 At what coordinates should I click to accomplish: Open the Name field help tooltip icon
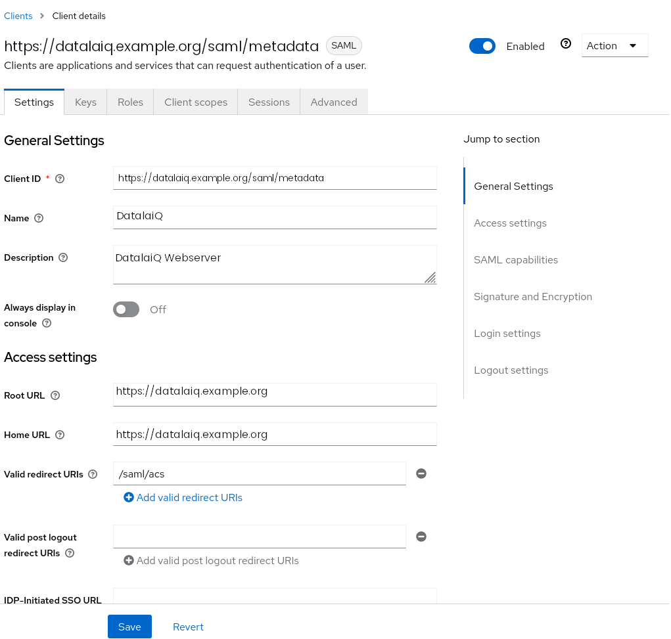[x=39, y=218]
